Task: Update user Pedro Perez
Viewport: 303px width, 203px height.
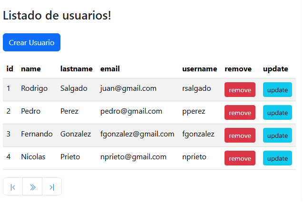Action: 277,113
